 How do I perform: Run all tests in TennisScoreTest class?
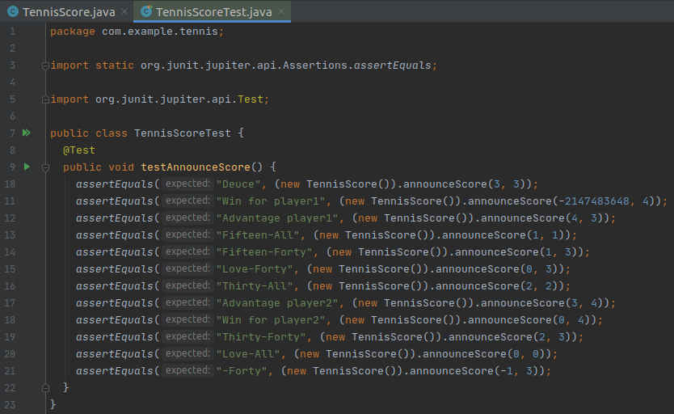pos(27,133)
